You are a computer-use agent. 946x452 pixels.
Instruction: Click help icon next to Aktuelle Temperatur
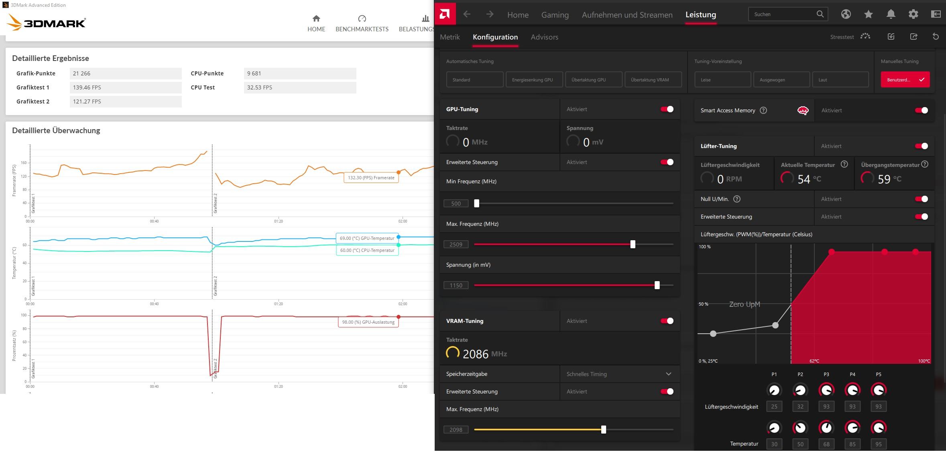pyautogui.click(x=844, y=164)
